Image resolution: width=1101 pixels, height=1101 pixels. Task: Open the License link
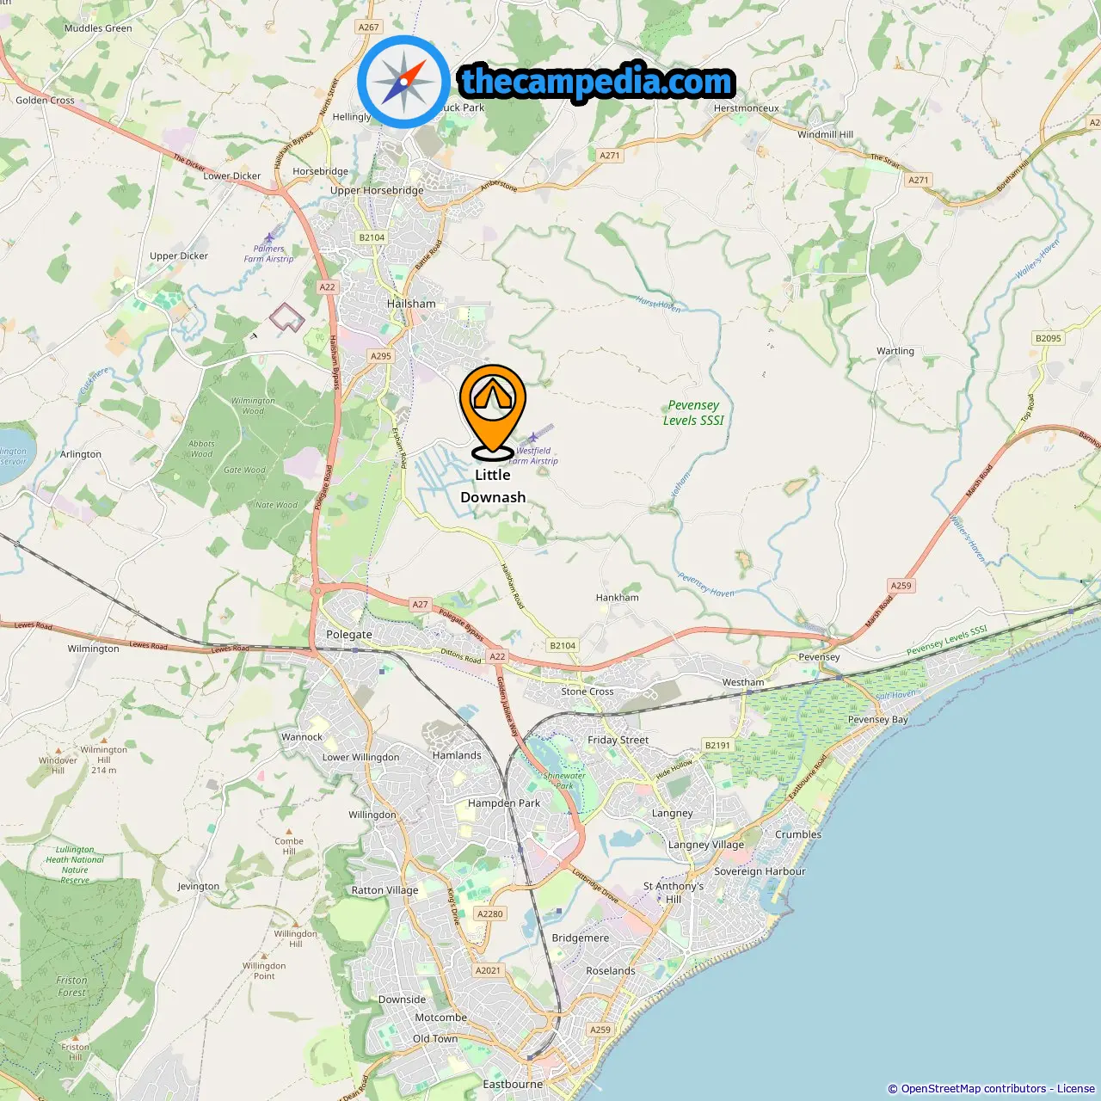click(x=1076, y=1089)
